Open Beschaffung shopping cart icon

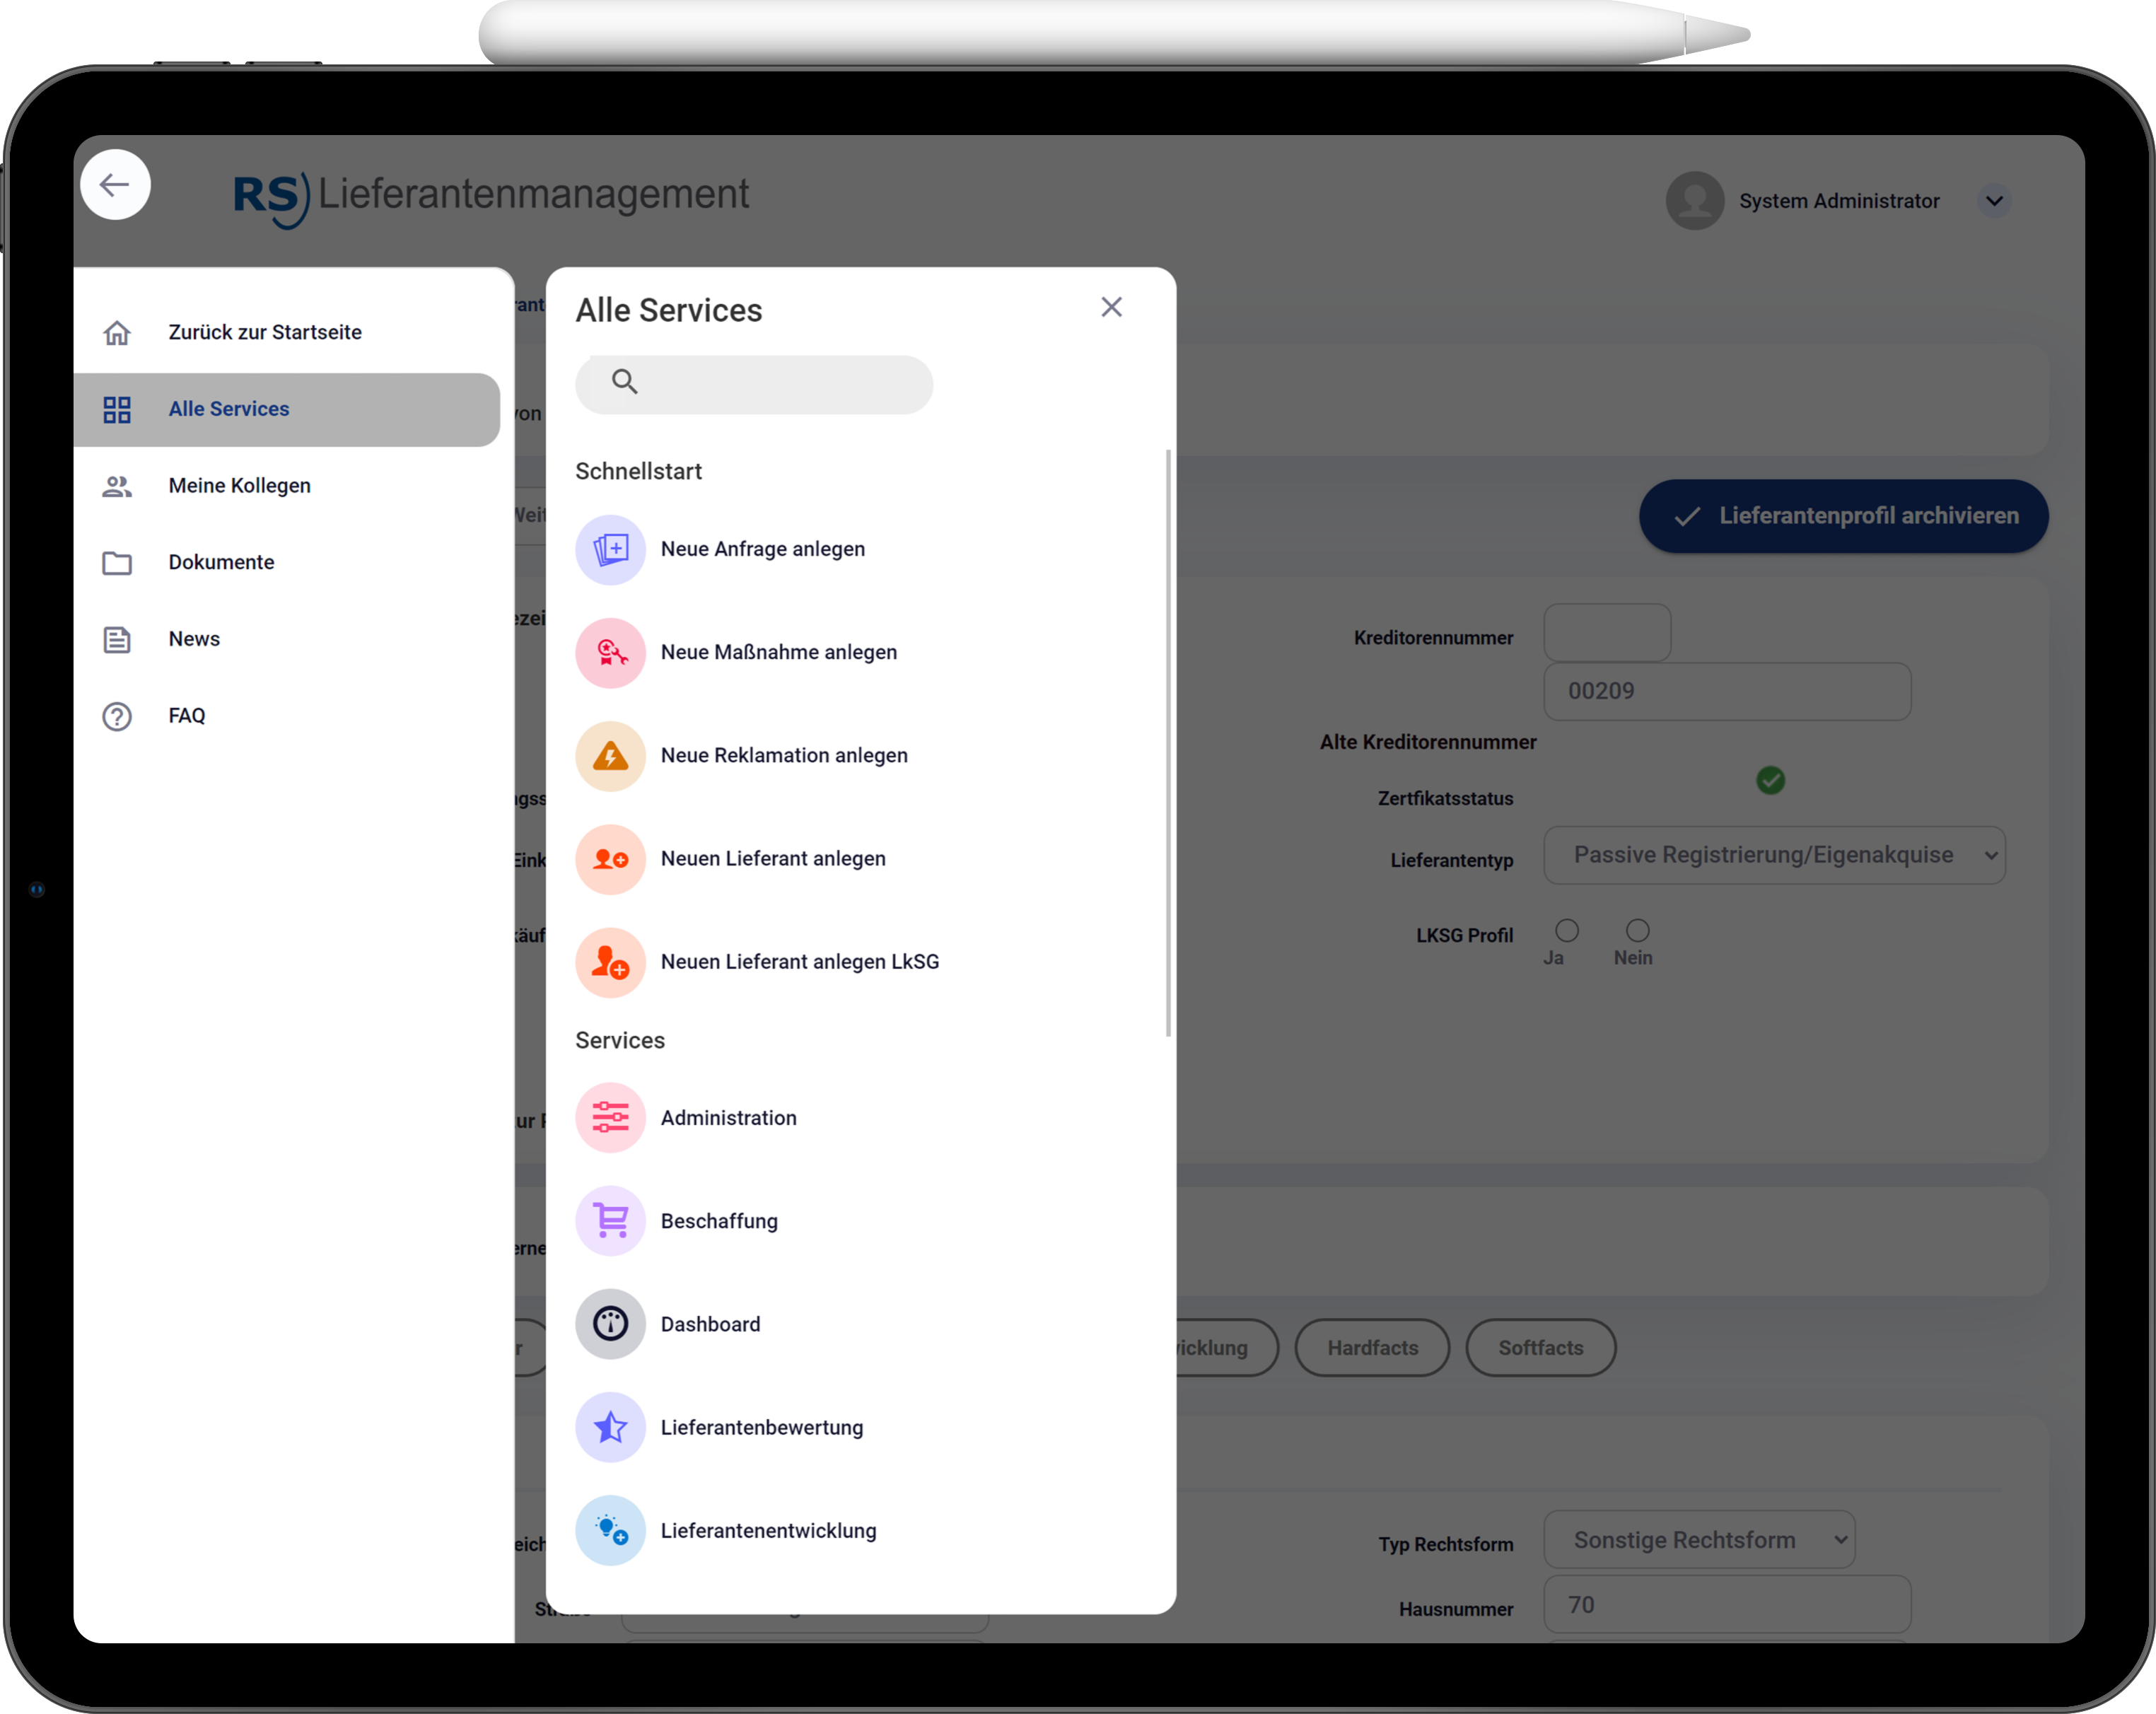pos(610,1221)
